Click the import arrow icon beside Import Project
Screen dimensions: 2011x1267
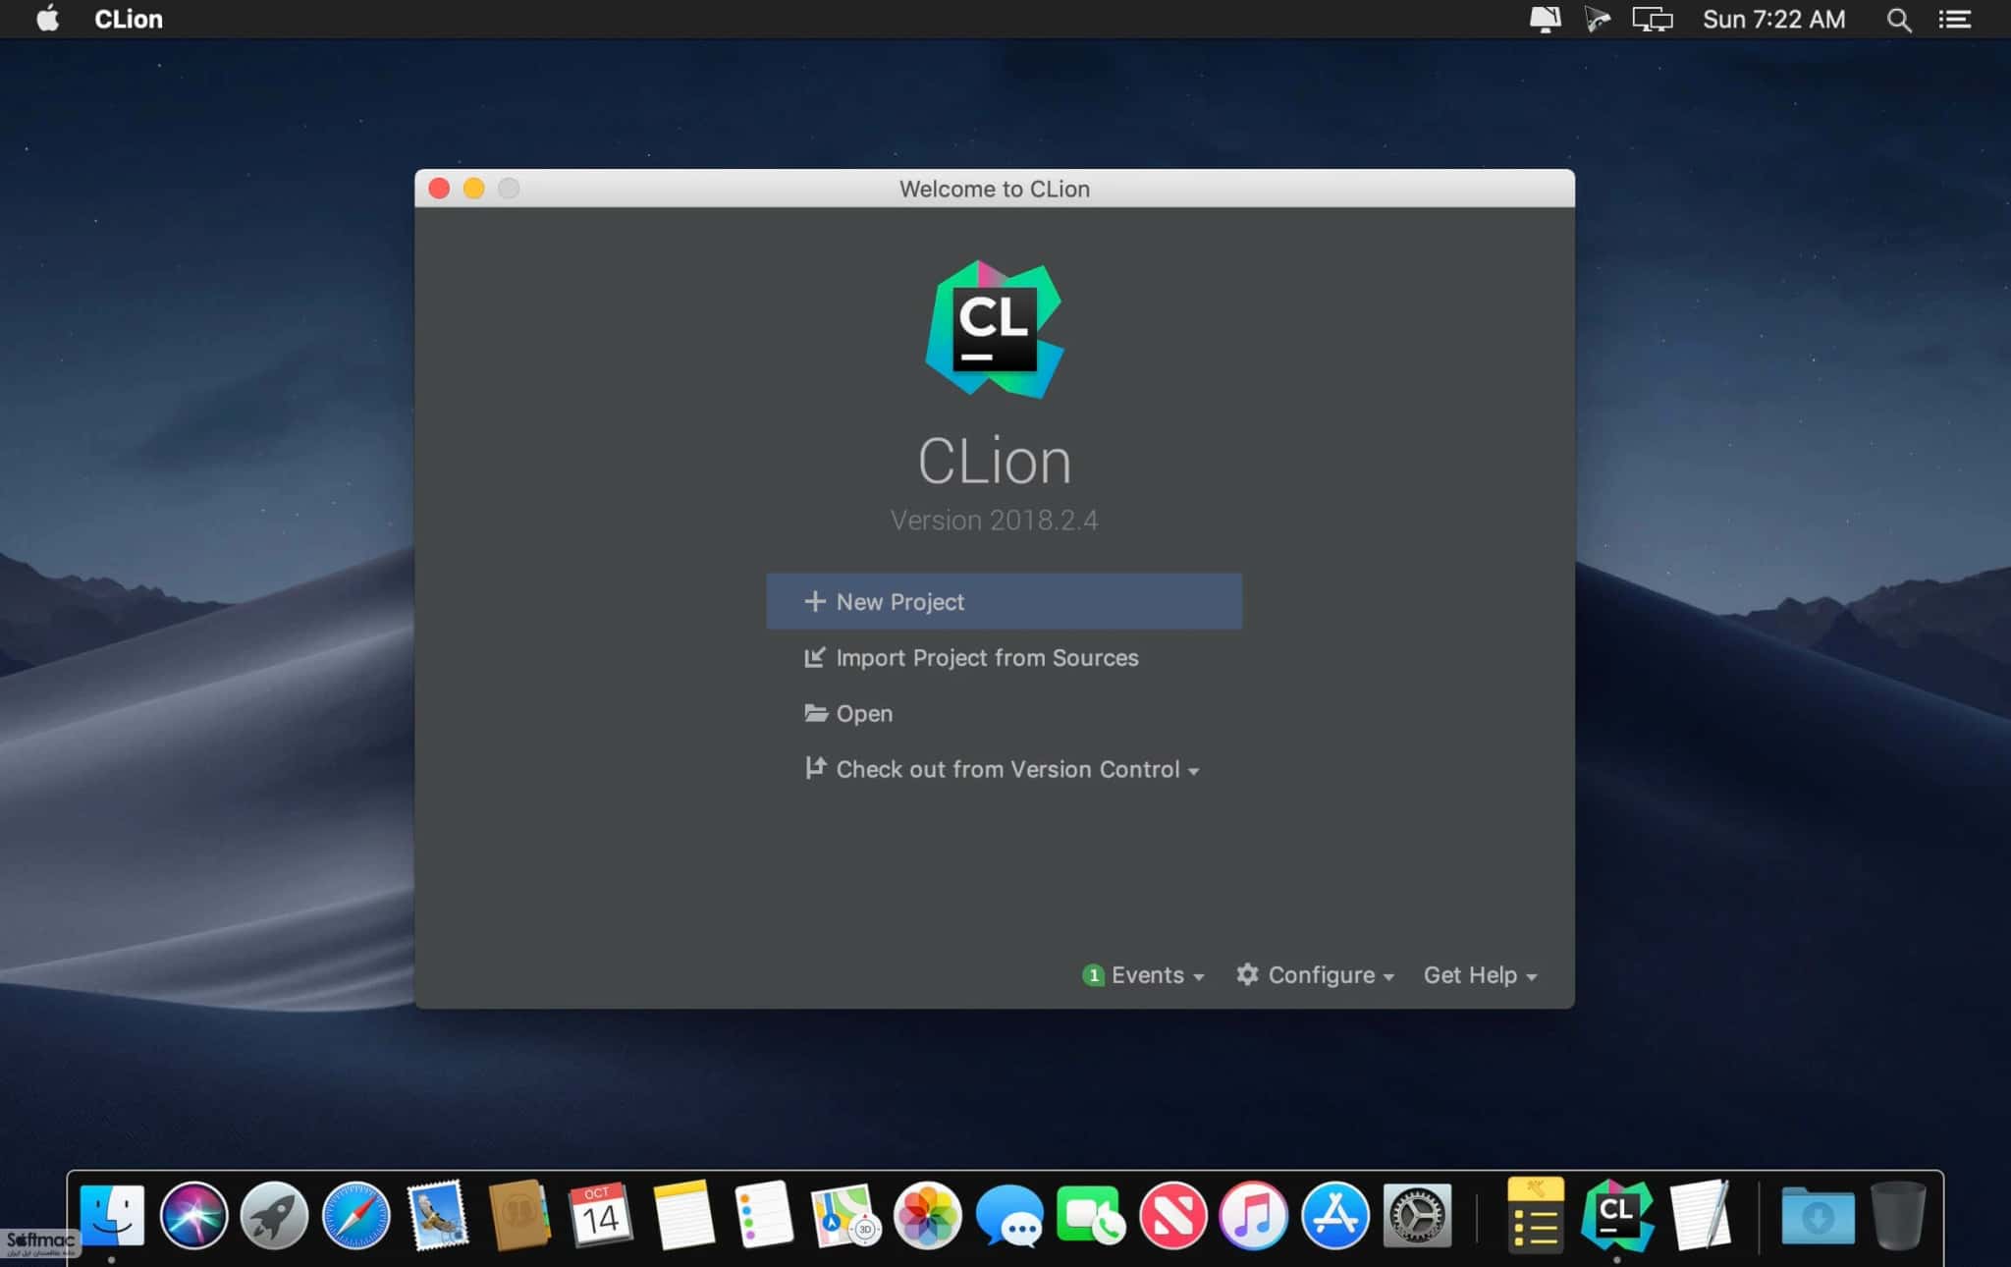[814, 657]
